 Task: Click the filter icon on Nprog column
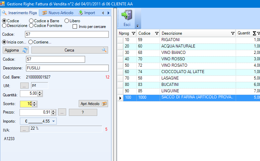coord(133,33)
